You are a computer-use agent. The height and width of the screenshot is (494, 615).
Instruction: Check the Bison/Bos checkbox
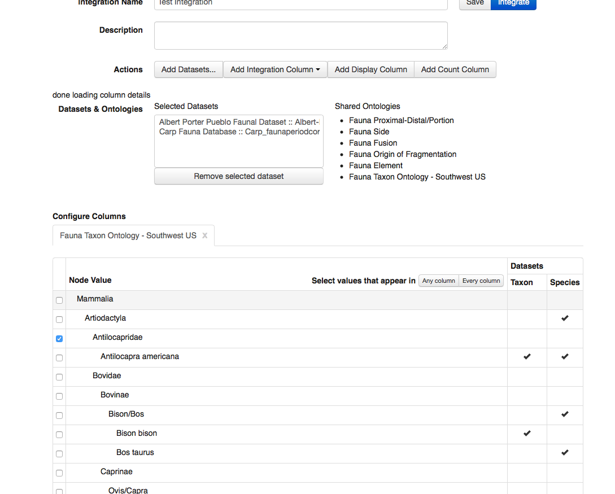(x=59, y=416)
